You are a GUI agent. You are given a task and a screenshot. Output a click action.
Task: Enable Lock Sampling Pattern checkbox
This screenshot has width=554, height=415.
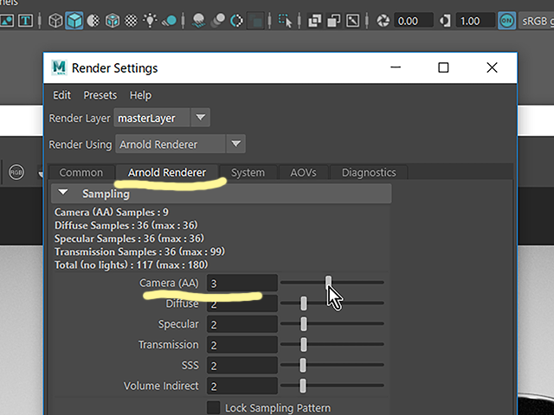point(214,407)
